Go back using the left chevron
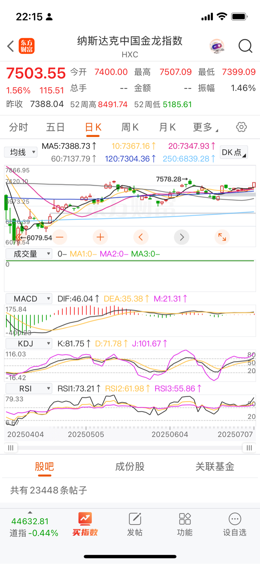 coord(10,46)
